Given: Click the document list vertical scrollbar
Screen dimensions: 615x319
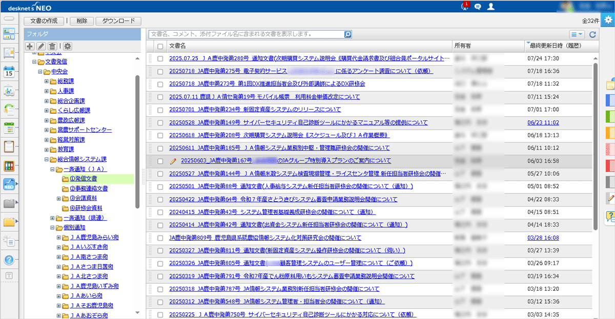Looking at the screenshot, I should point(595,146).
